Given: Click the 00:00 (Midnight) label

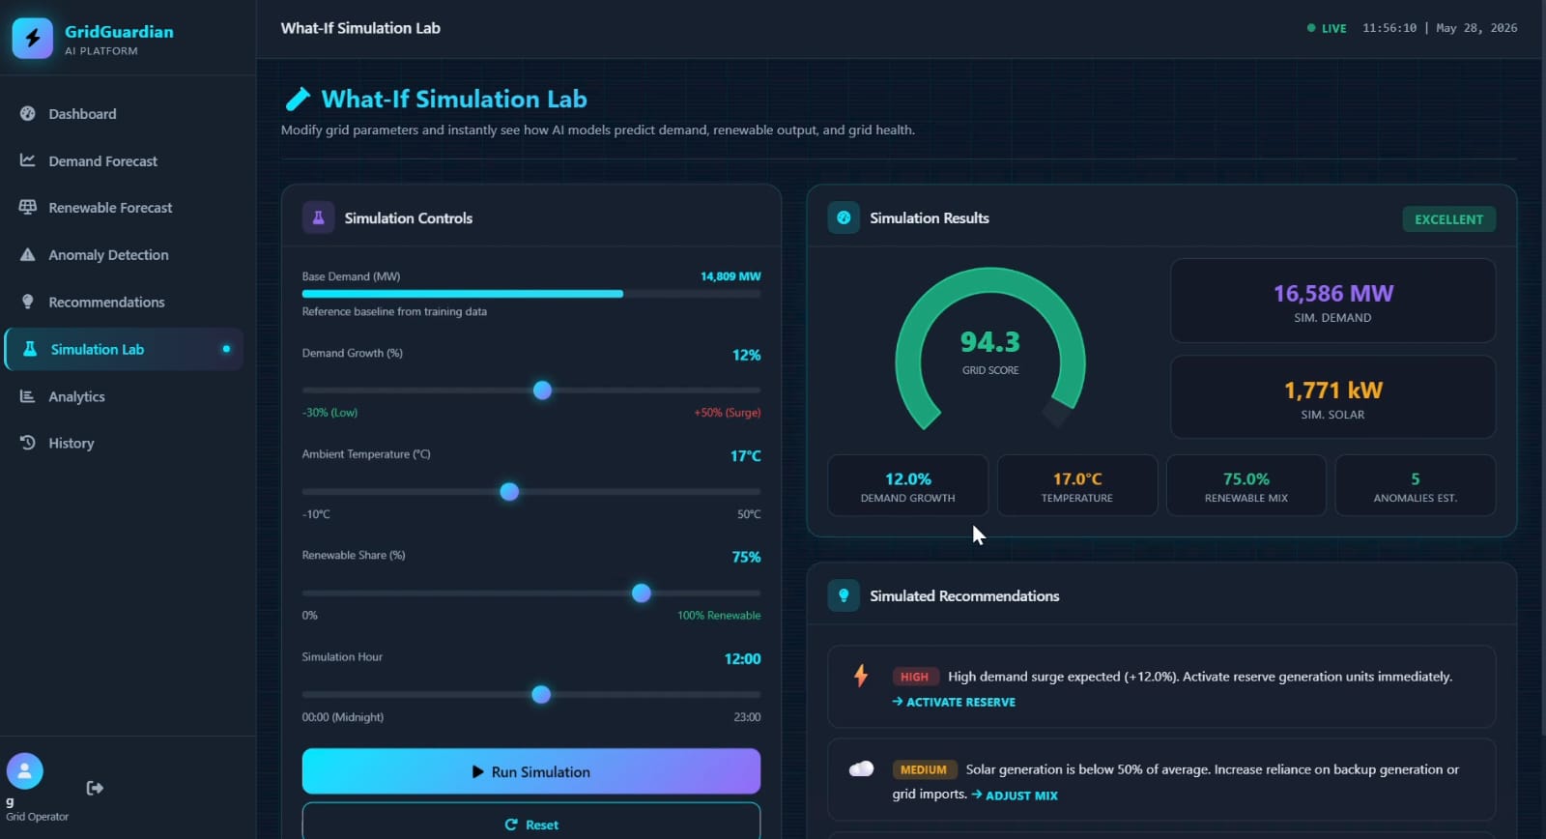Looking at the screenshot, I should [x=343, y=717].
